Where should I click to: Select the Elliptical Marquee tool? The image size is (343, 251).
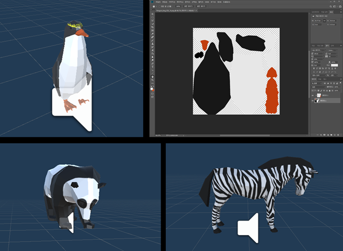tap(152, 17)
